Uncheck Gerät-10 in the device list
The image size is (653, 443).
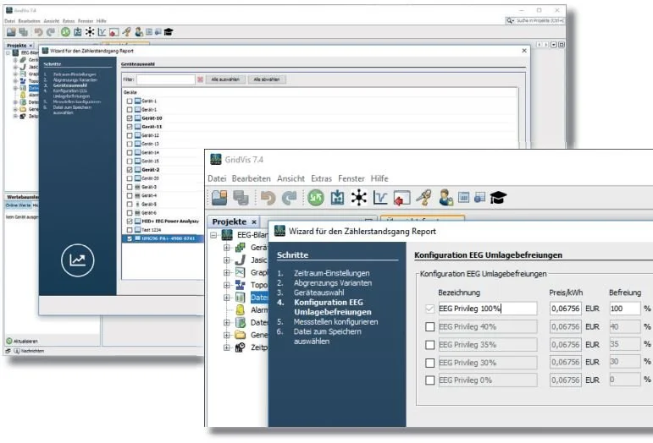[x=130, y=118]
